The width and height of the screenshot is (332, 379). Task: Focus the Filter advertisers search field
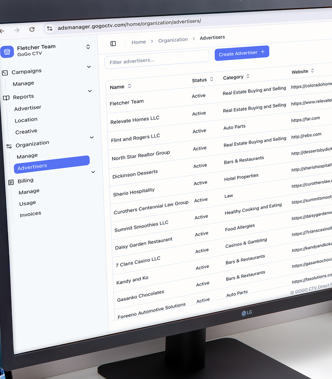(x=157, y=60)
